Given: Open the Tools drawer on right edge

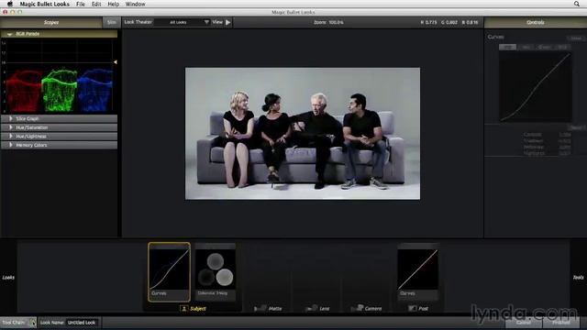Looking at the screenshot, I should (579, 277).
